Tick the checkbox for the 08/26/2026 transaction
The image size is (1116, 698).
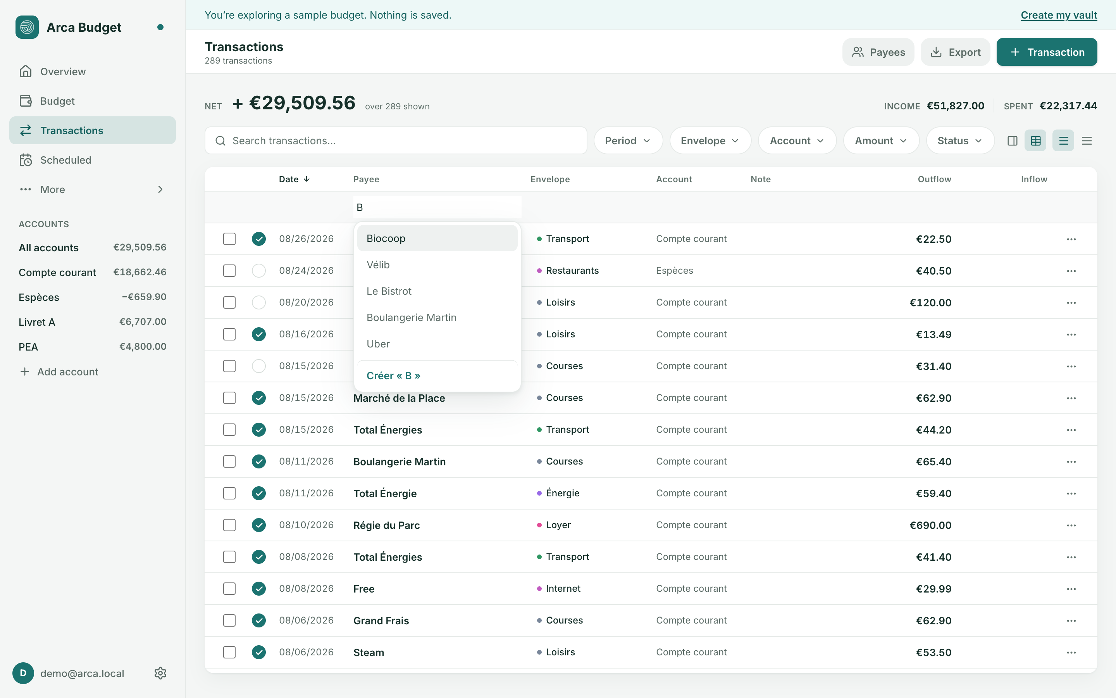click(229, 239)
